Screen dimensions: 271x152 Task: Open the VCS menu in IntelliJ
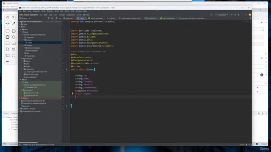(x=72, y=11)
